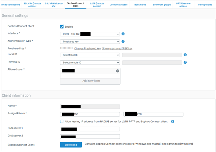Click the info icon beside RADIUS leasing option

(x=172, y=121)
